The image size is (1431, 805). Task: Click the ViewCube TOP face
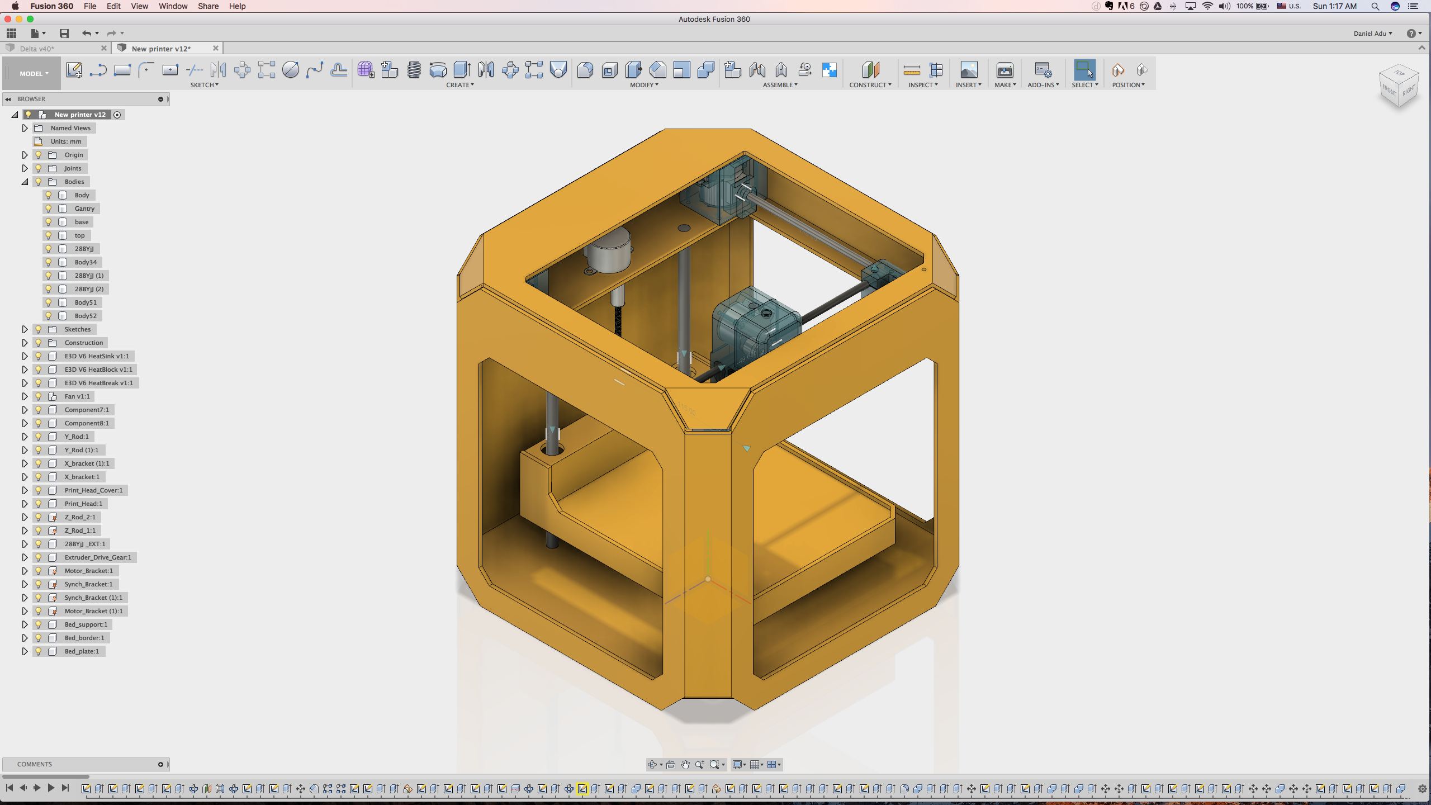pyautogui.click(x=1399, y=73)
